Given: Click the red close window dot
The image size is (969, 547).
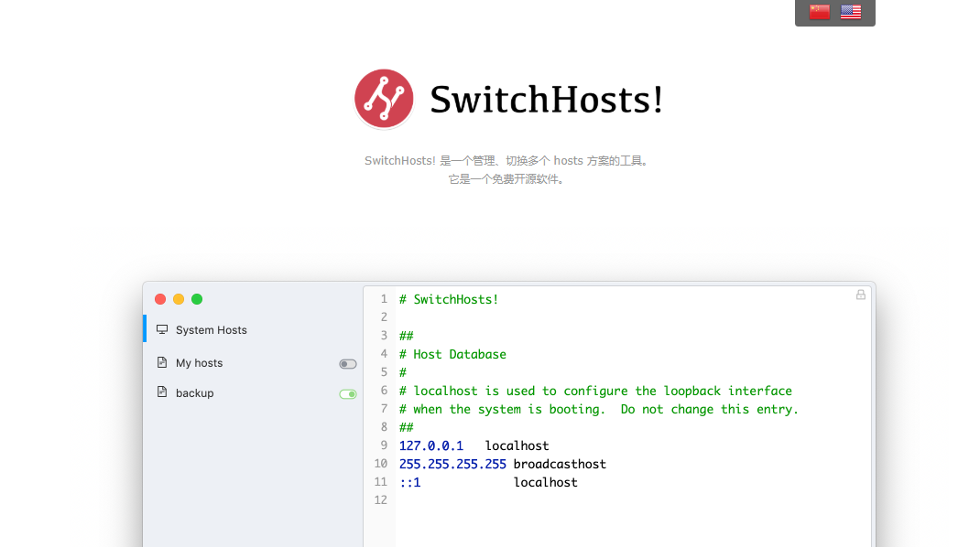Looking at the screenshot, I should coord(160,299).
